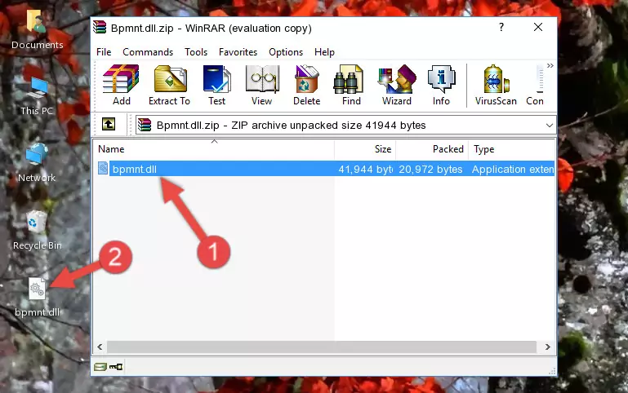This screenshot has width=628, height=393.
Task: Click the 41,944 bytes size cell
Action: pos(365,169)
